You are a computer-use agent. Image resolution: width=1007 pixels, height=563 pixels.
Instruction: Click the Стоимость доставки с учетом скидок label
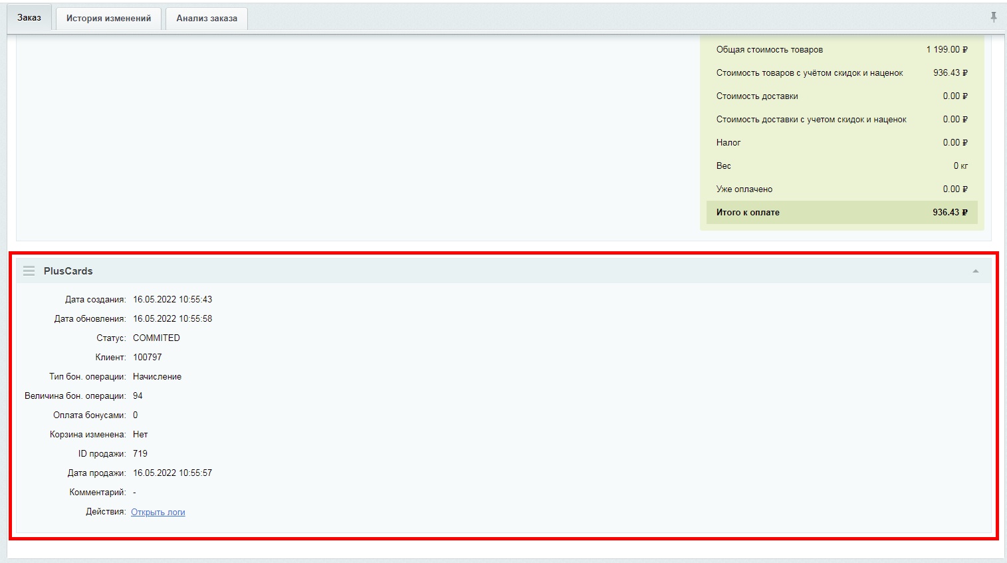pos(812,120)
